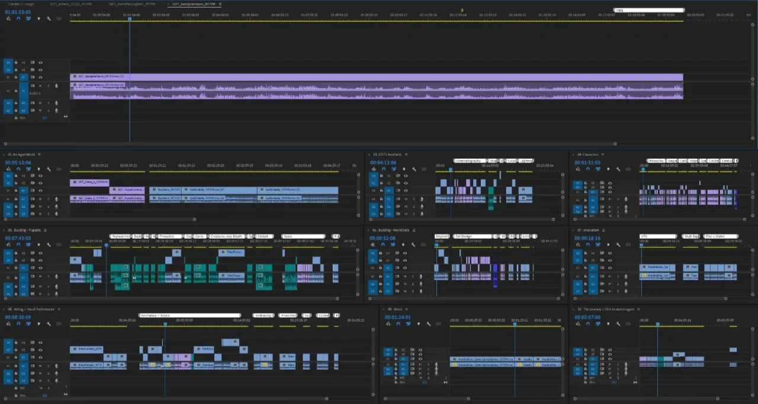This screenshot has height=404, width=758.
Task: Switch to GDT_FrankPassingham_INTVW tab
Action: pos(131,4)
